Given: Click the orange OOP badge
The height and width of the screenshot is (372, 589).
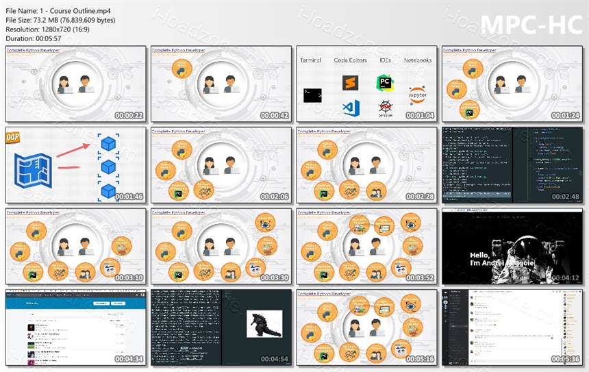Looking at the screenshot, I should tap(13, 138).
